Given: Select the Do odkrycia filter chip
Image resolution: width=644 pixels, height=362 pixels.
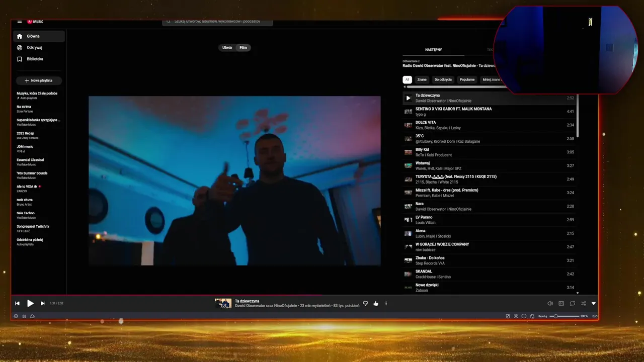Looking at the screenshot, I should click(x=443, y=79).
